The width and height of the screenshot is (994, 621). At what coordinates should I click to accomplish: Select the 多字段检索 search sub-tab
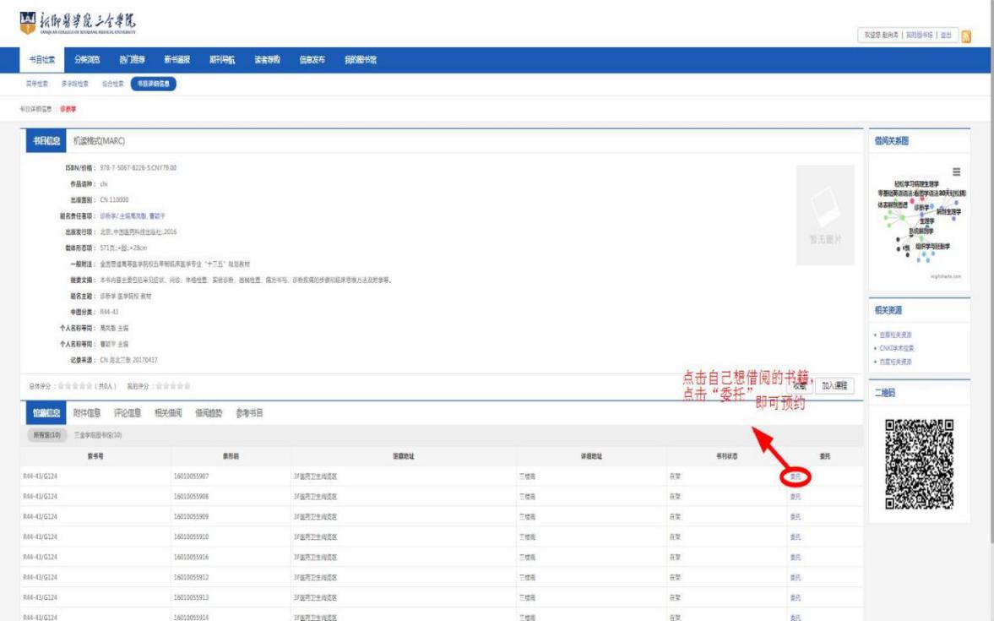(x=74, y=84)
